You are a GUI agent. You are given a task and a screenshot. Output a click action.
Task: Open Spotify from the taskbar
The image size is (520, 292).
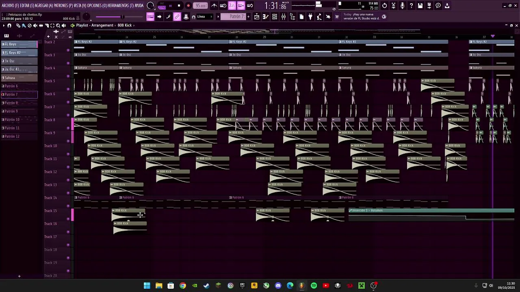(x=314, y=286)
